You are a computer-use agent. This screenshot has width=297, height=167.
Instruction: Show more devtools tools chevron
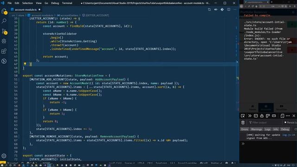[x=250, y=116]
